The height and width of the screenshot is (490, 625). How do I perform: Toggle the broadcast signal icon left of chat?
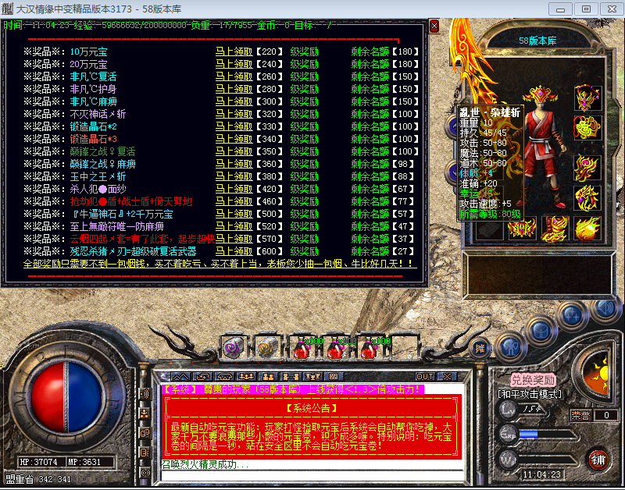[x=145, y=473]
